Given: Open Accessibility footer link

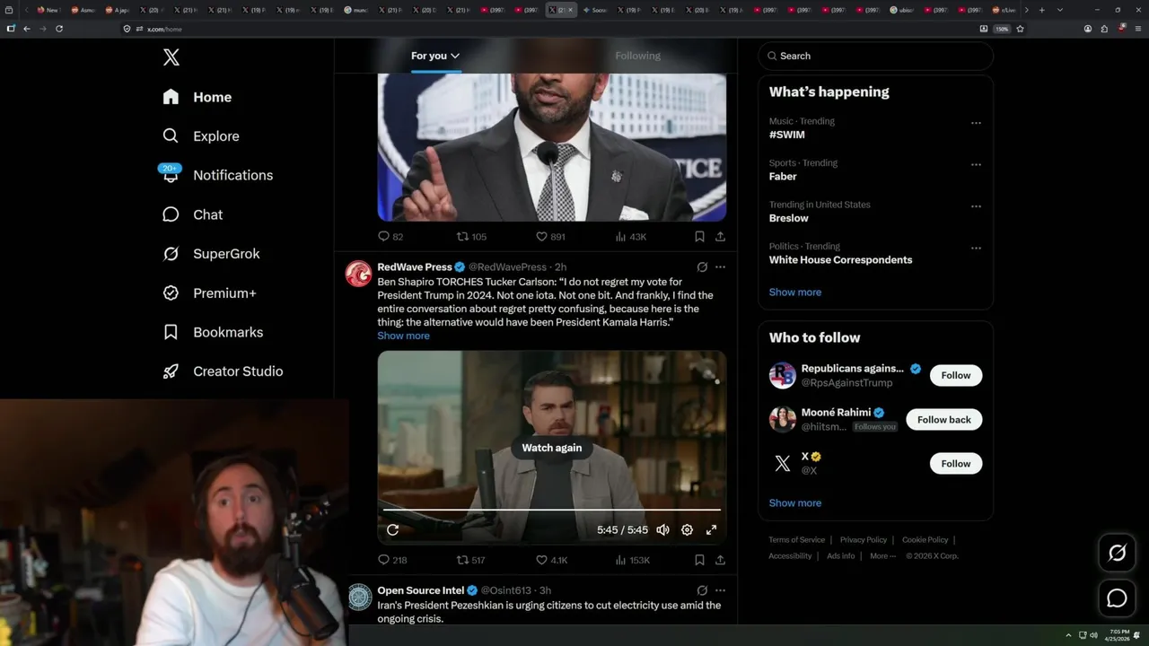Looking at the screenshot, I should click(x=790, y=556).
